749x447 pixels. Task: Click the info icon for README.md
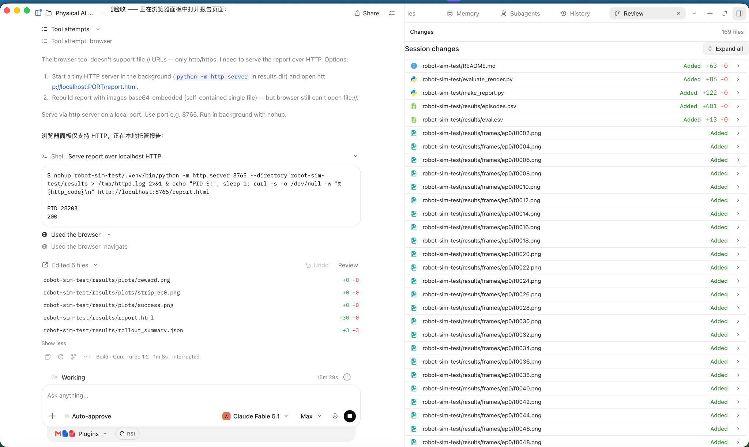tap(414, 66)
